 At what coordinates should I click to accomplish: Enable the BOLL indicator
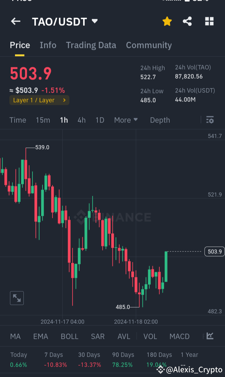(x=69, y=336)
